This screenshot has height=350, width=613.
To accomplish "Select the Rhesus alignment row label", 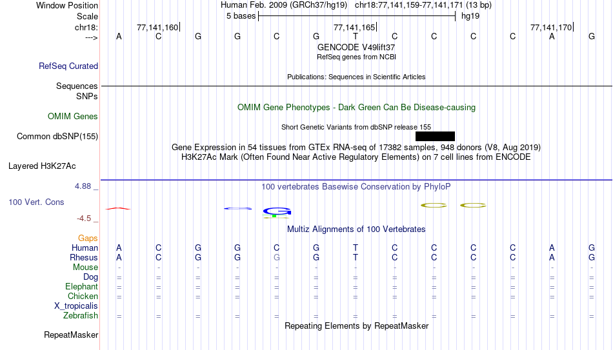I will pos(84,257).
